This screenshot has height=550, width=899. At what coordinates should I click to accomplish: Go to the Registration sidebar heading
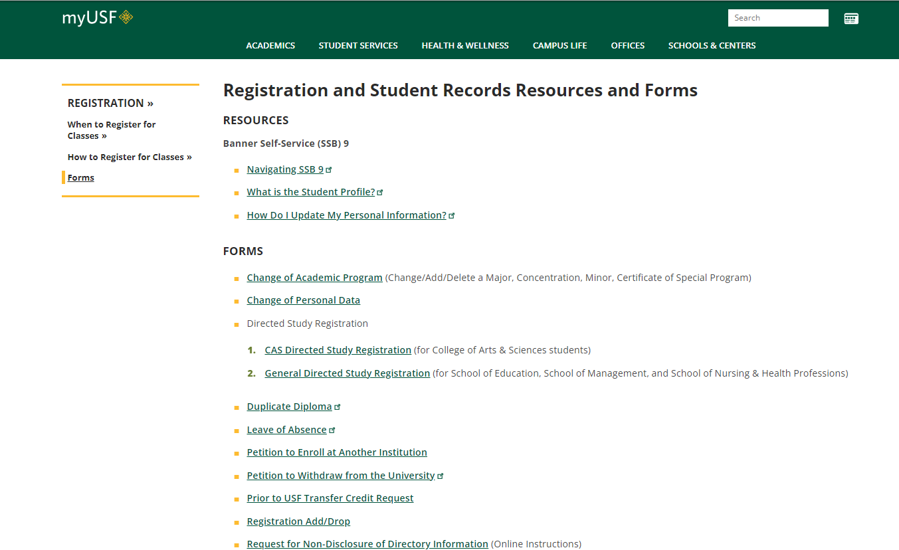pos(110,103)
